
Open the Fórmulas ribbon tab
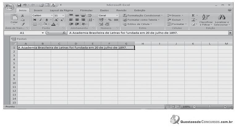pos(86,10)
